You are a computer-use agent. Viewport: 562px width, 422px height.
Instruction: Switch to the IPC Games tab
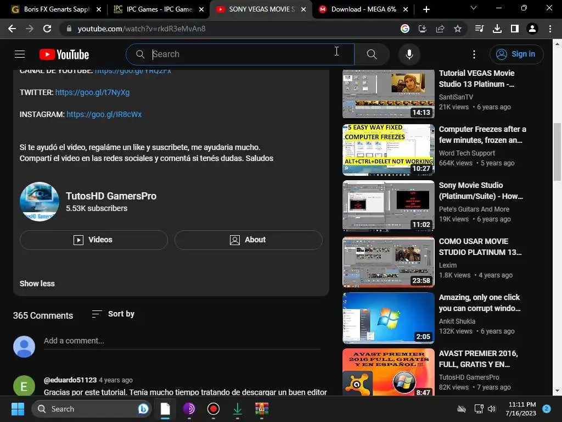coord(159,9)
